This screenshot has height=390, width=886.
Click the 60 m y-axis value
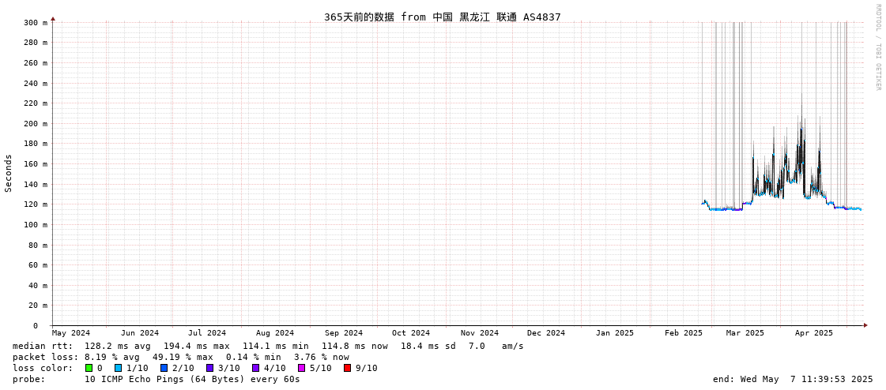point(38,265)
